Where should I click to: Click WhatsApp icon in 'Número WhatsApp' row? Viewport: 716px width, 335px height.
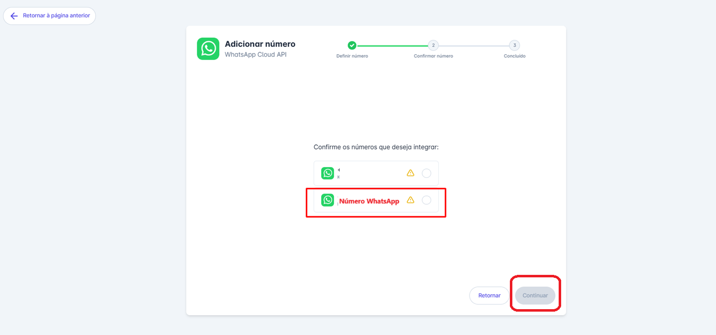(x=328, y=200)
